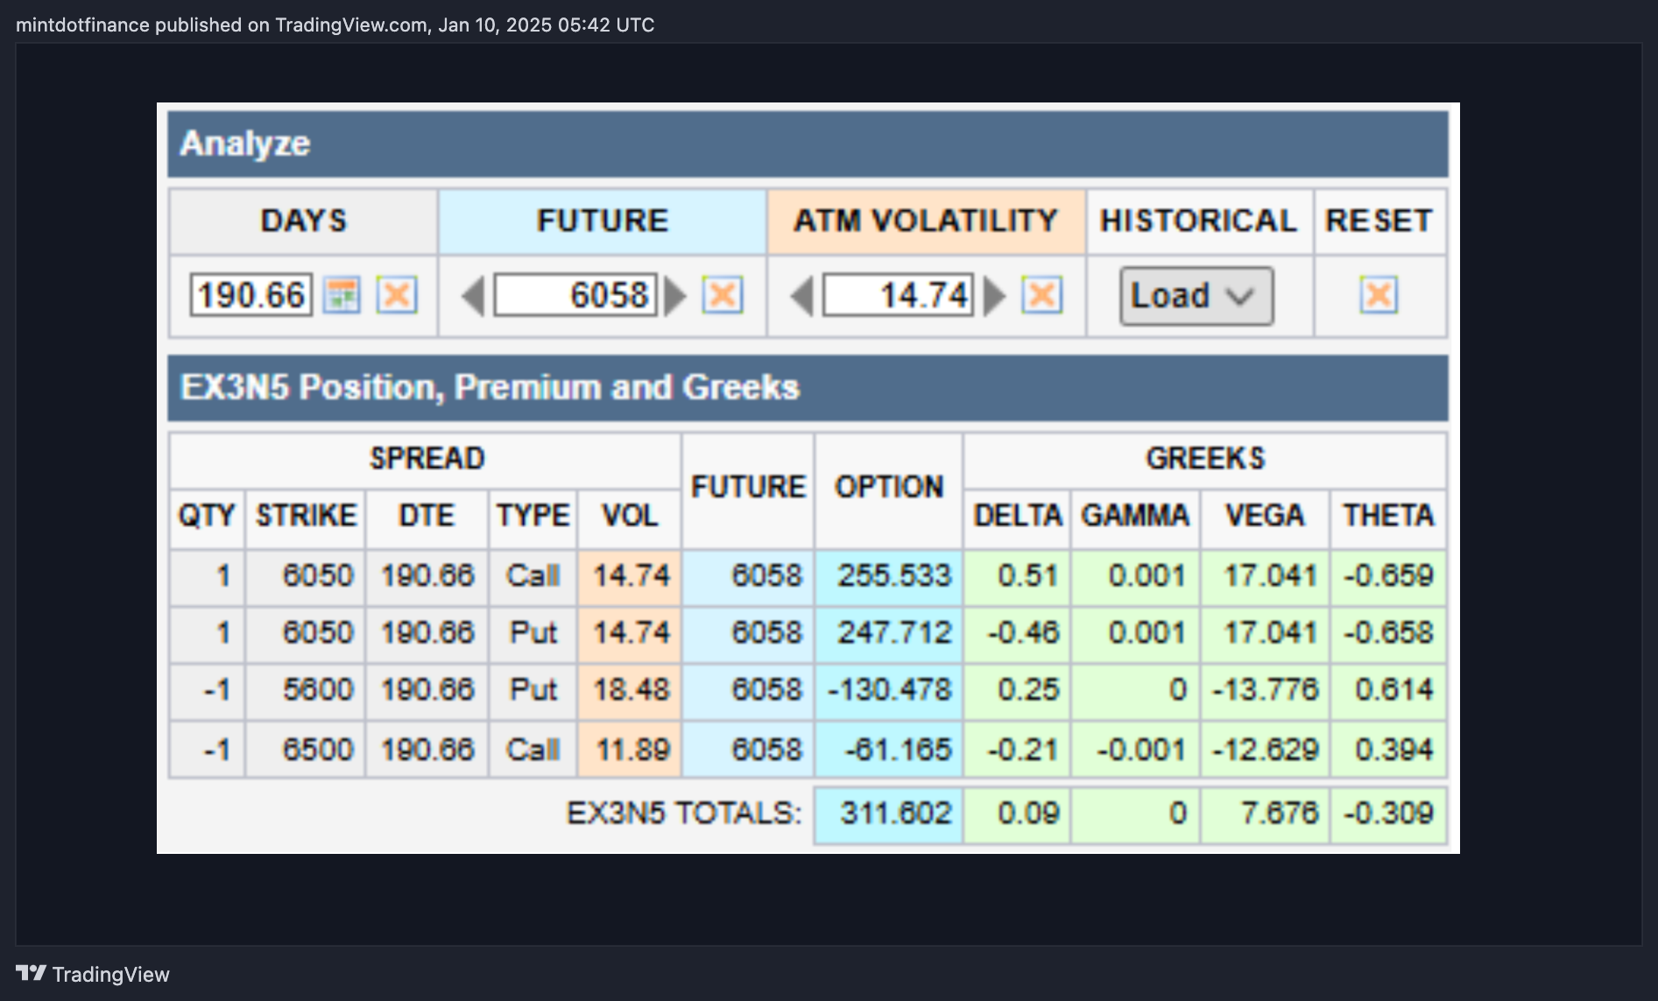The image size is (1658, 1001).
Task: Click the delta value -0.46
Action: pos(1018,633)
